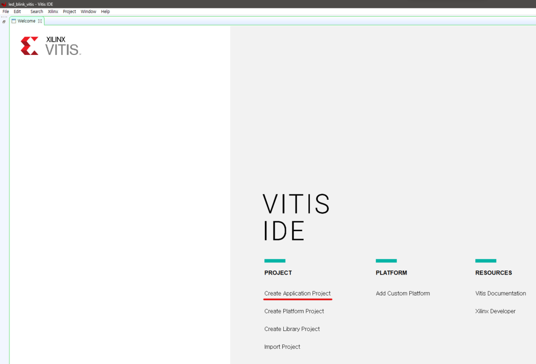Open the Help menu
This screenshot has width=536, height=364.
tap(105, 12)
